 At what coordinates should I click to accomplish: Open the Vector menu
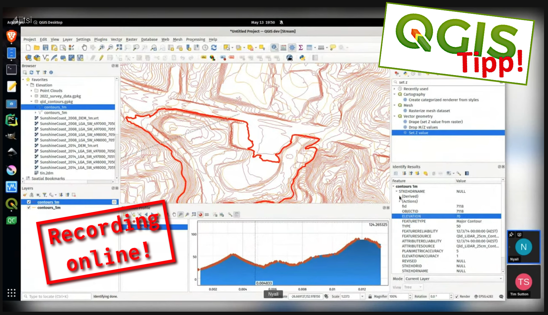point(116,39)
